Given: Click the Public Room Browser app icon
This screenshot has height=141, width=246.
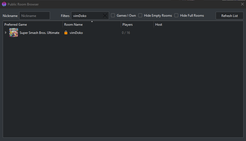Looking at the screenshot, I should [x=4, y=4].
